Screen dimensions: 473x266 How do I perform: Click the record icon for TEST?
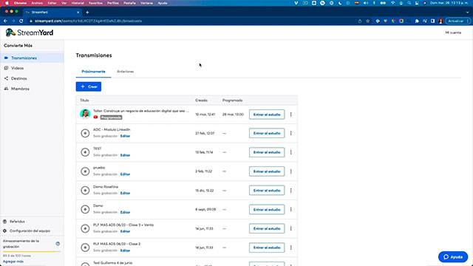[85, 152]
